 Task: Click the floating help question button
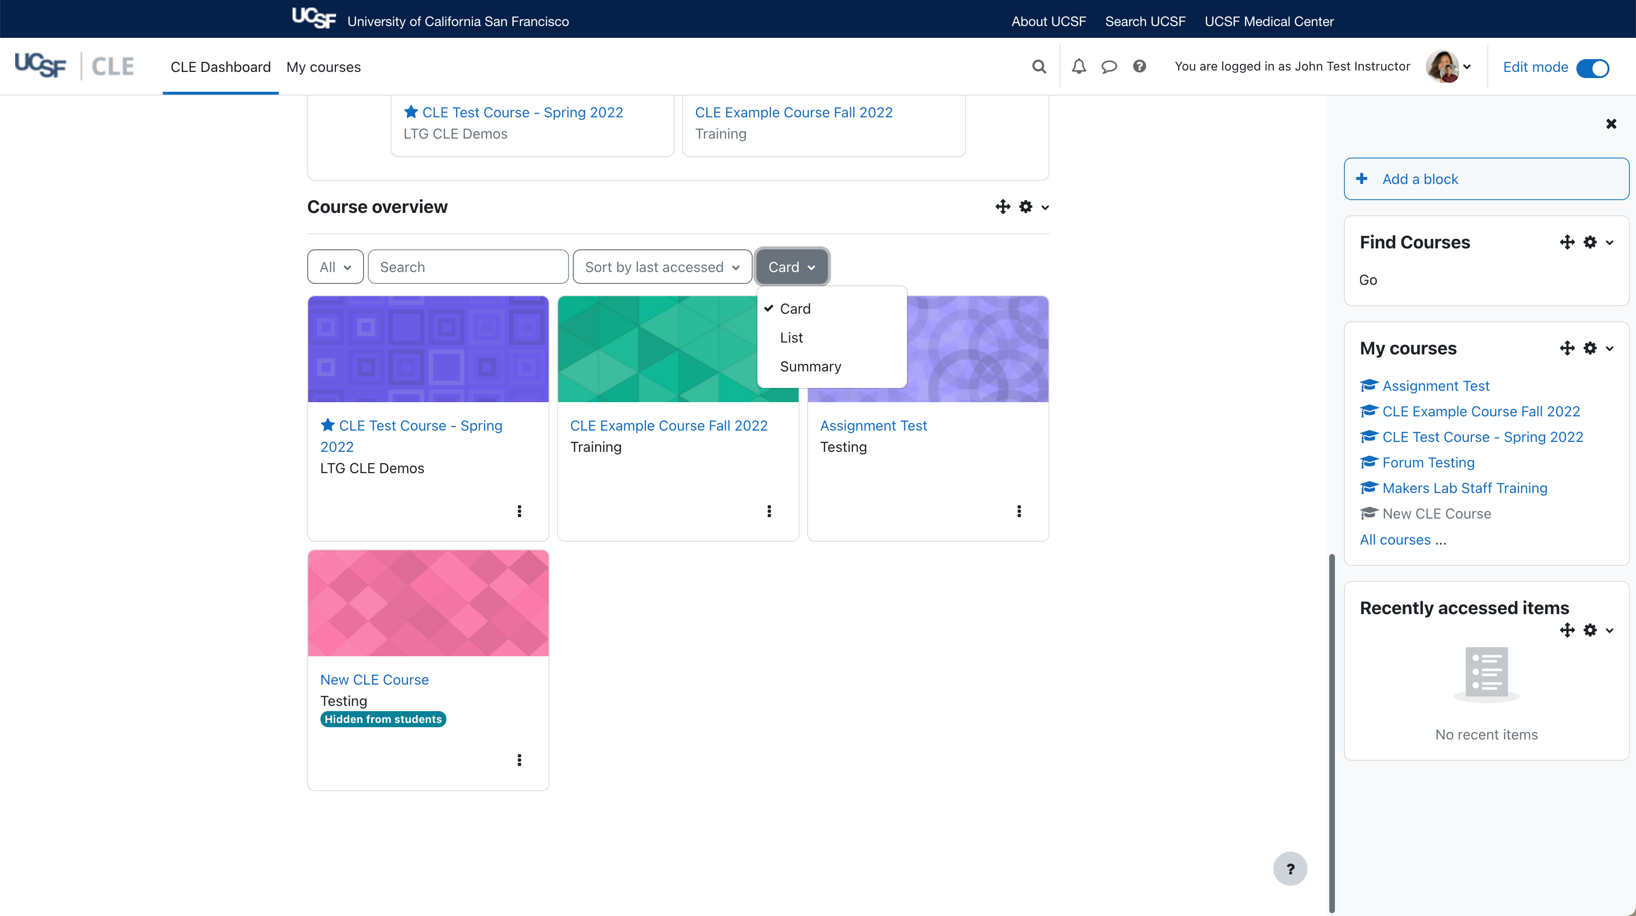pyautogui.click(x=1290, y=868)
